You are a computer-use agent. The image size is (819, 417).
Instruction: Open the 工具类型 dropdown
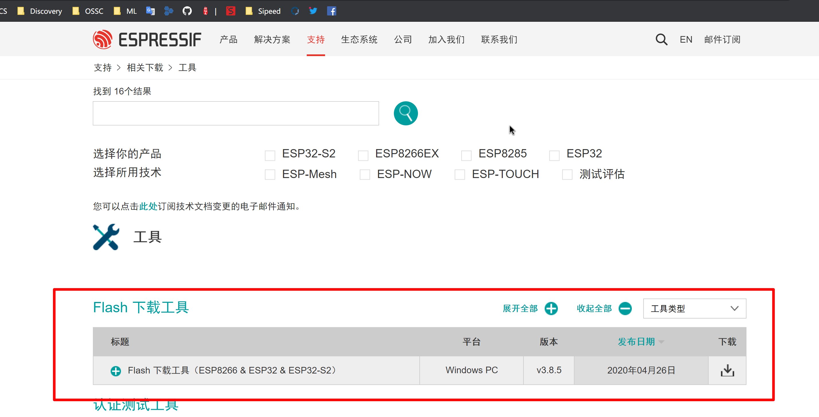point(694,309)
